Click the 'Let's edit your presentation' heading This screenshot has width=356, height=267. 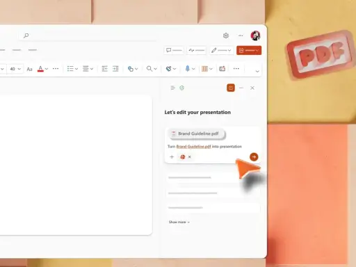pos(197,113)
